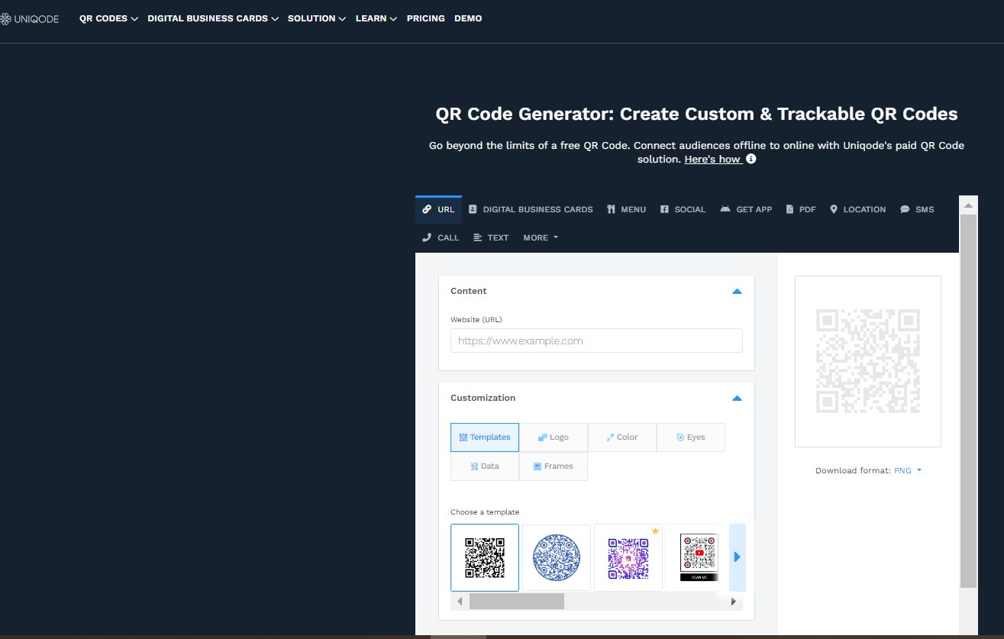The image size is (1004, 639).
Task: Open the Here's how link
Action: 713,159
